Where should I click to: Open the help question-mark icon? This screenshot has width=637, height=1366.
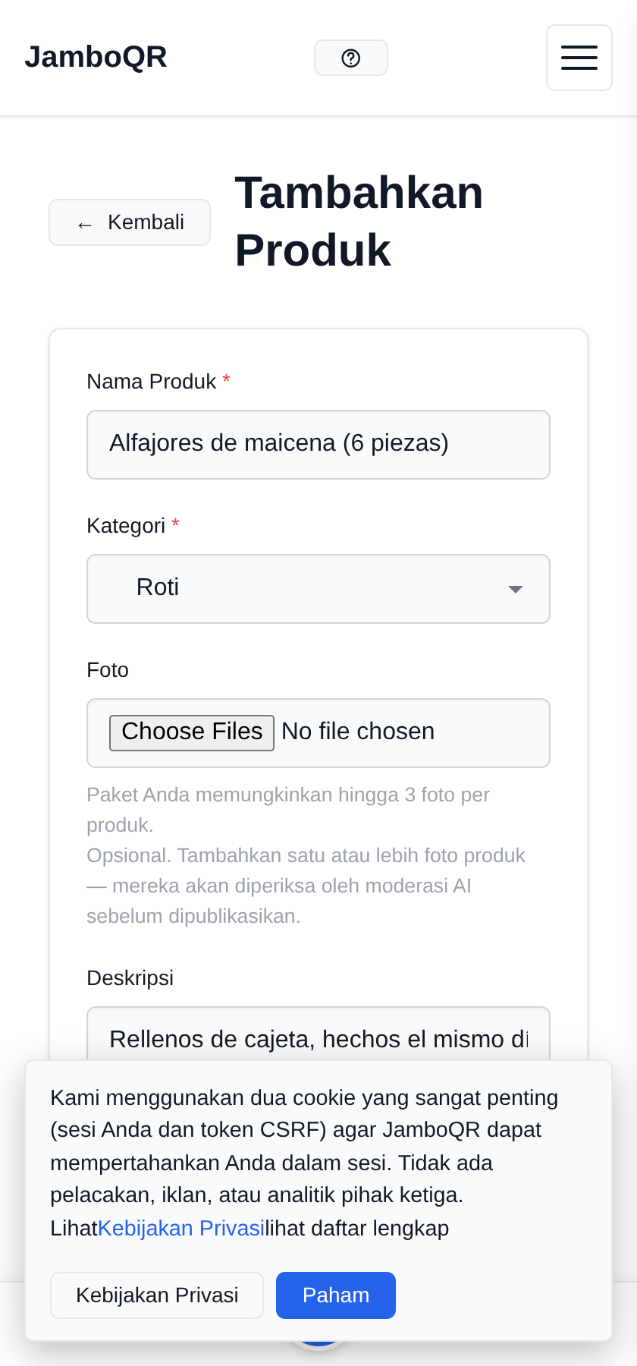(x=351, y=58)
